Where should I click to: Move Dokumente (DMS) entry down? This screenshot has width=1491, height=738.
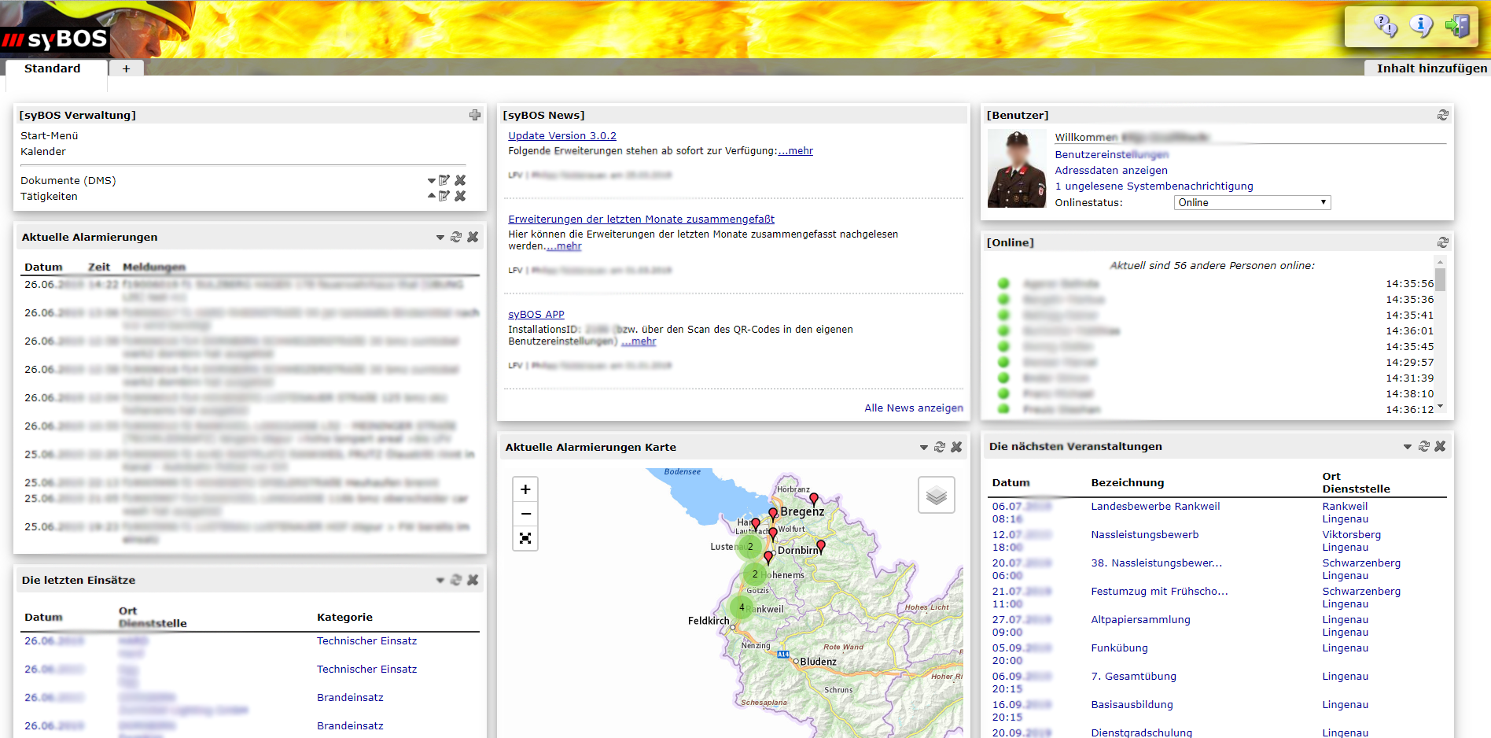432,181
